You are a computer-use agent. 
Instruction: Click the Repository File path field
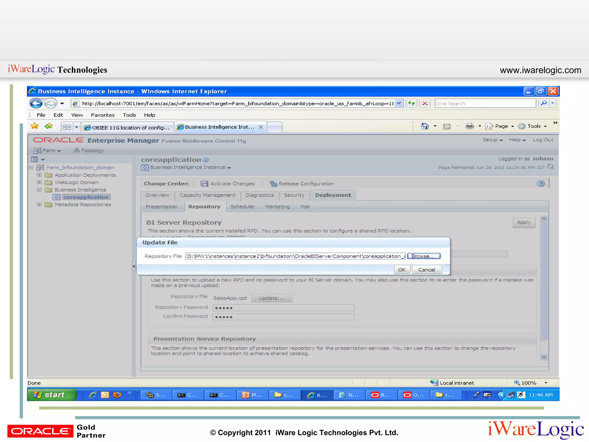point(295,256)
